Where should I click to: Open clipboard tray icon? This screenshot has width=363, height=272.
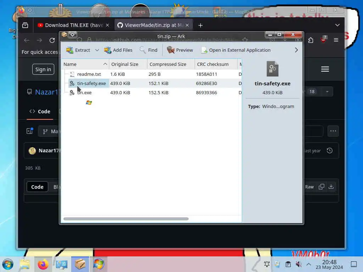pyautogui.click(x=288, y=264)
